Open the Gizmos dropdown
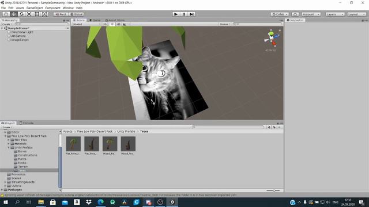369x207 pixels. tap(225, 24)
